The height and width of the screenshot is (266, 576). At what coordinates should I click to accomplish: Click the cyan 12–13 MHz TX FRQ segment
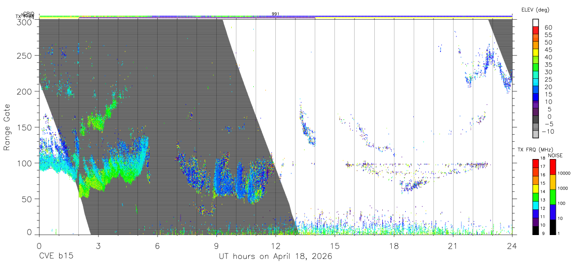click(x=536, y=205)
